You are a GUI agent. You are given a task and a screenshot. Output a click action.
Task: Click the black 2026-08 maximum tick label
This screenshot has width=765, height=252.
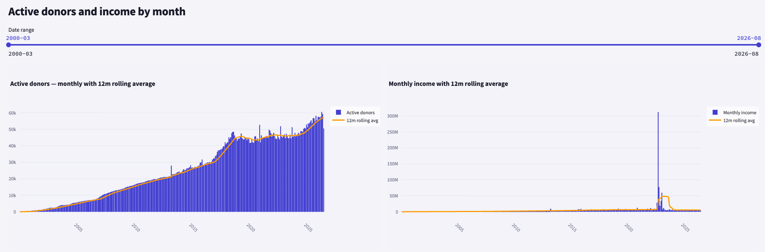click(746, 54)
